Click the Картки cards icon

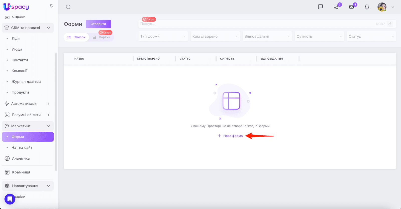94,37
